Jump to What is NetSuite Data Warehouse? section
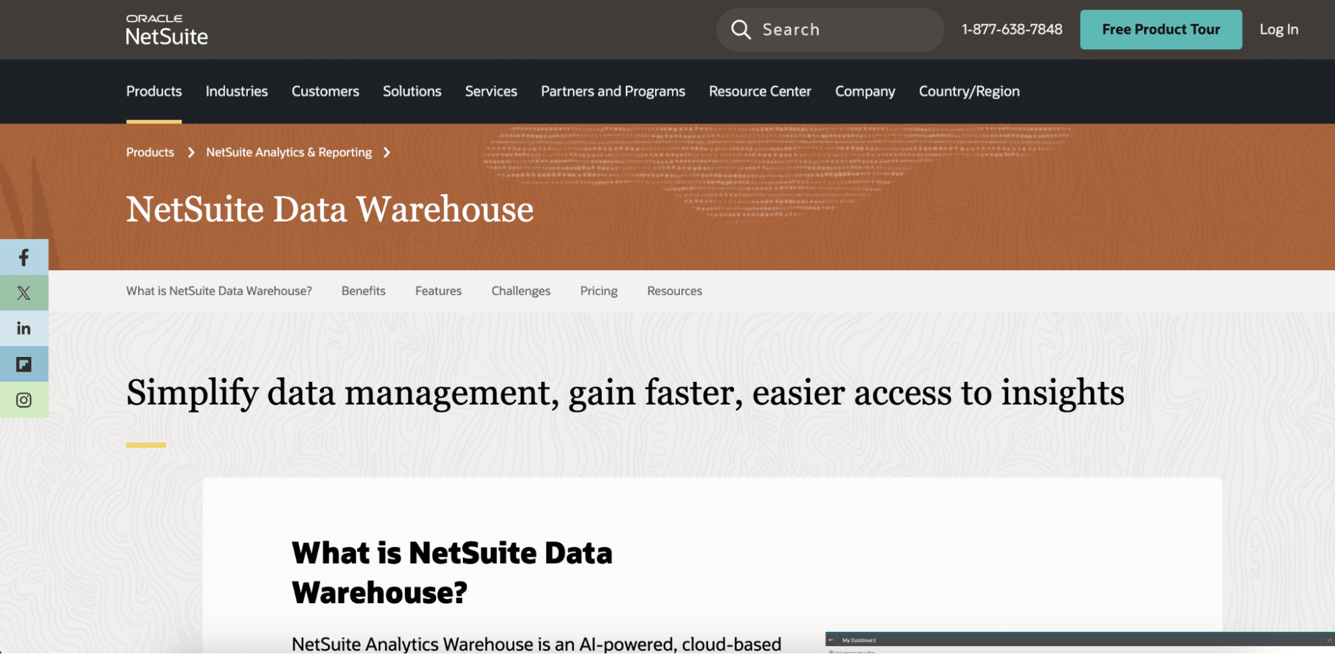This screenshot has width=1335, height=654. tap(219, 291)
